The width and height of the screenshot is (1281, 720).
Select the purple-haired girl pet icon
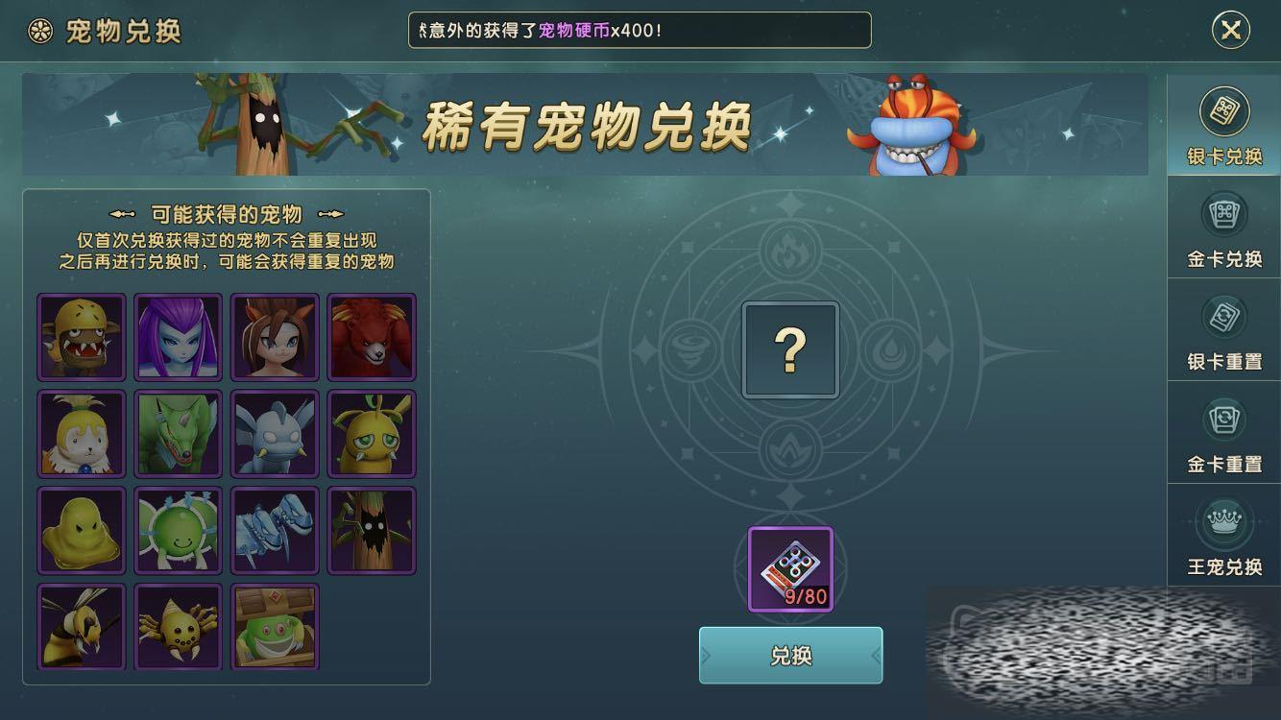(x=178, y=337)
